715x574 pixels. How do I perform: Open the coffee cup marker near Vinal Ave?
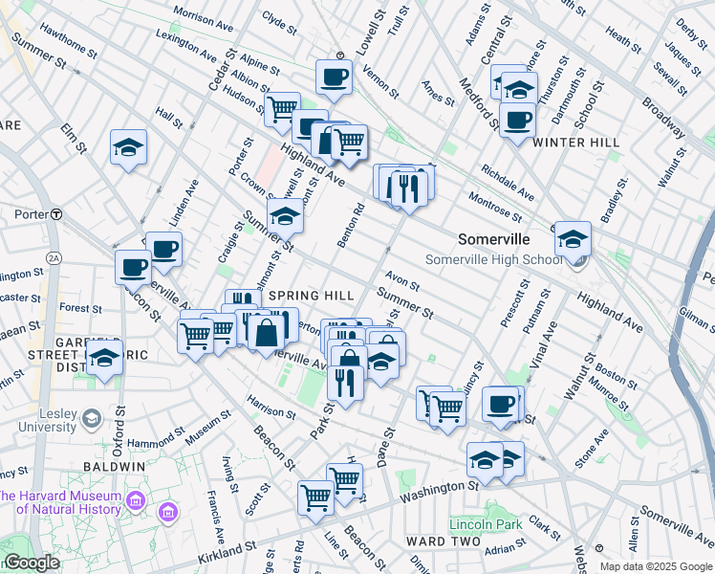pyautogui.click(x=500, y=405)
